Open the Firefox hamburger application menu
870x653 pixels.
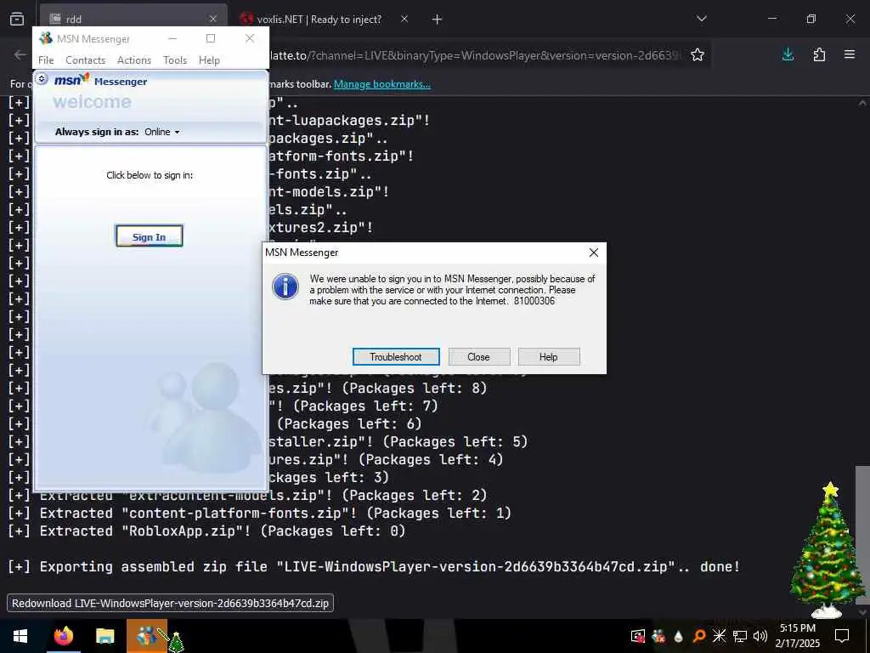point(850,54)
